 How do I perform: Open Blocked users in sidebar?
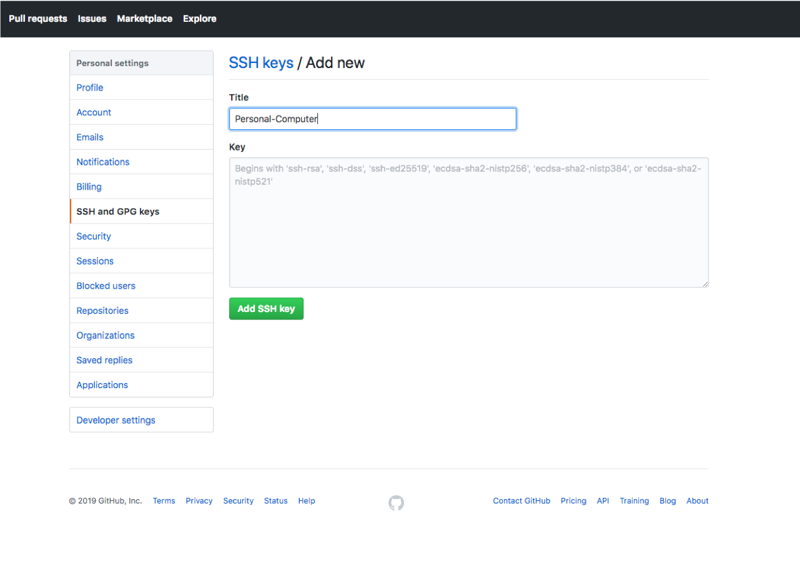click(141, 286)
